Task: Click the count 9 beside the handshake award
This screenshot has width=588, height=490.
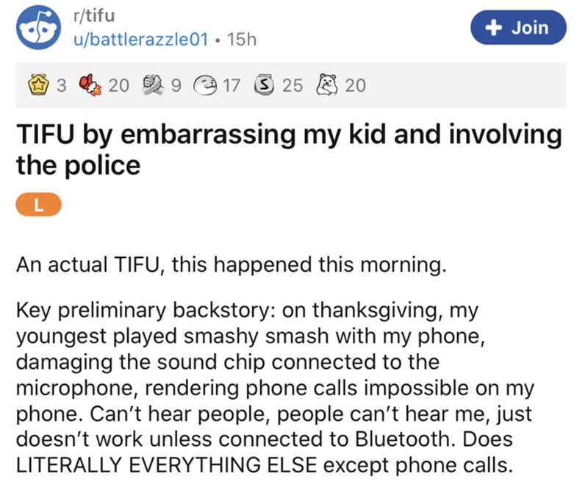Action: [x=175, y=86]
